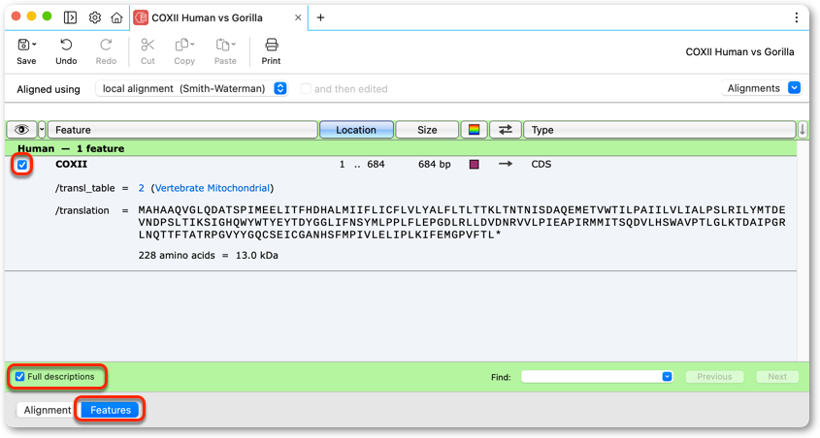Image resolution: width=820 pixels, height=438 pixels.
Task: Open the transl_table value 2 link
Action: click(142, 188)
